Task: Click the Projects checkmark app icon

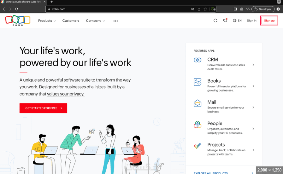Action: [x=198, y=146]
